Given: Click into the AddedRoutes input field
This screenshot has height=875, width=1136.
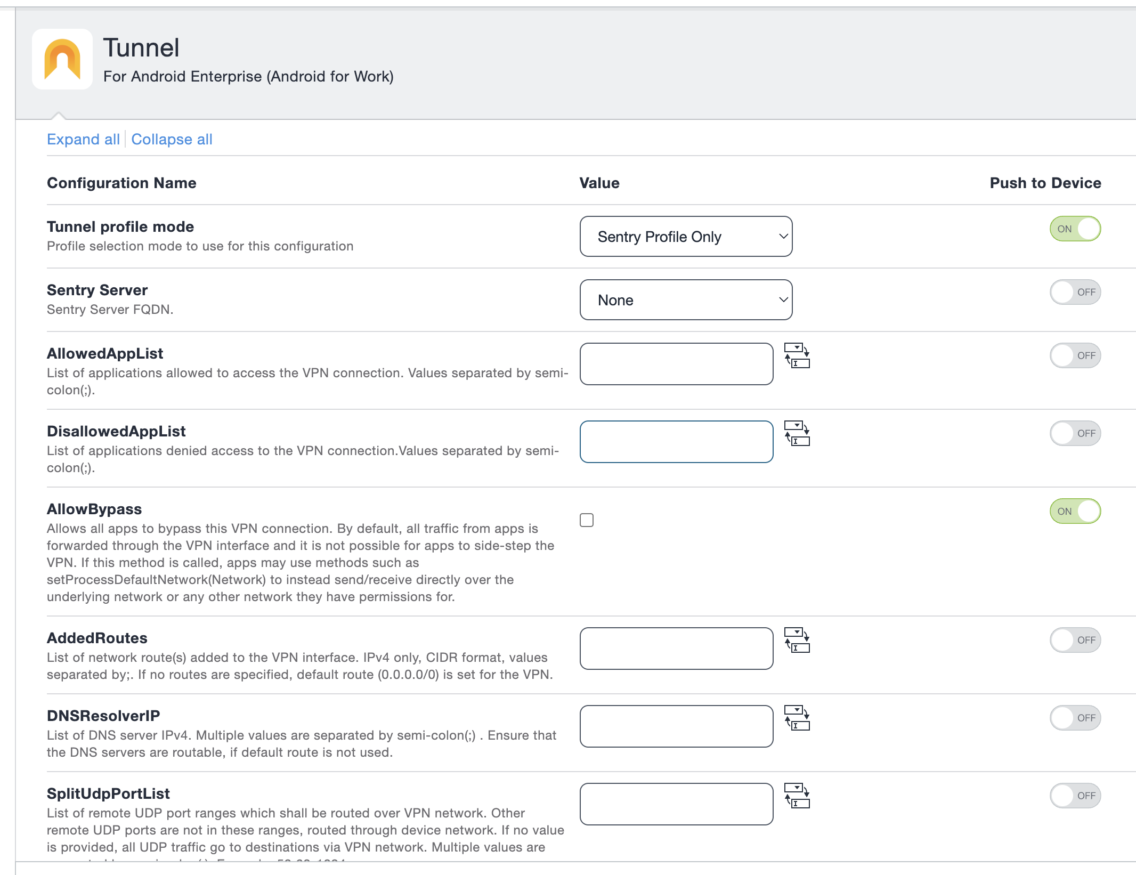Looking at the screenshot, I should click(676, 648).
